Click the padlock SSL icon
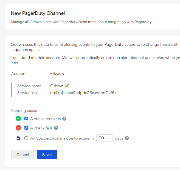Screen dimensions: 180x170 pos(18,138)
